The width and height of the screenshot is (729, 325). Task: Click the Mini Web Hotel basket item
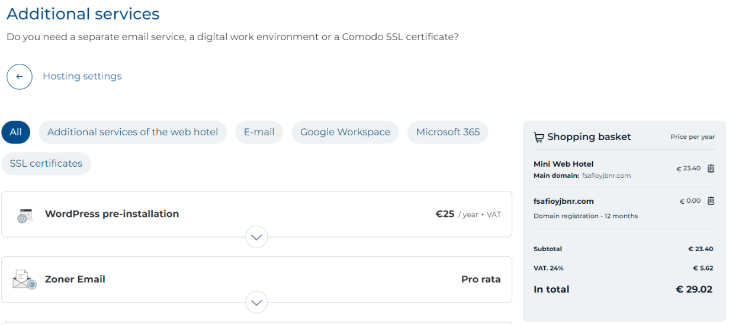[x=563, y=164]
